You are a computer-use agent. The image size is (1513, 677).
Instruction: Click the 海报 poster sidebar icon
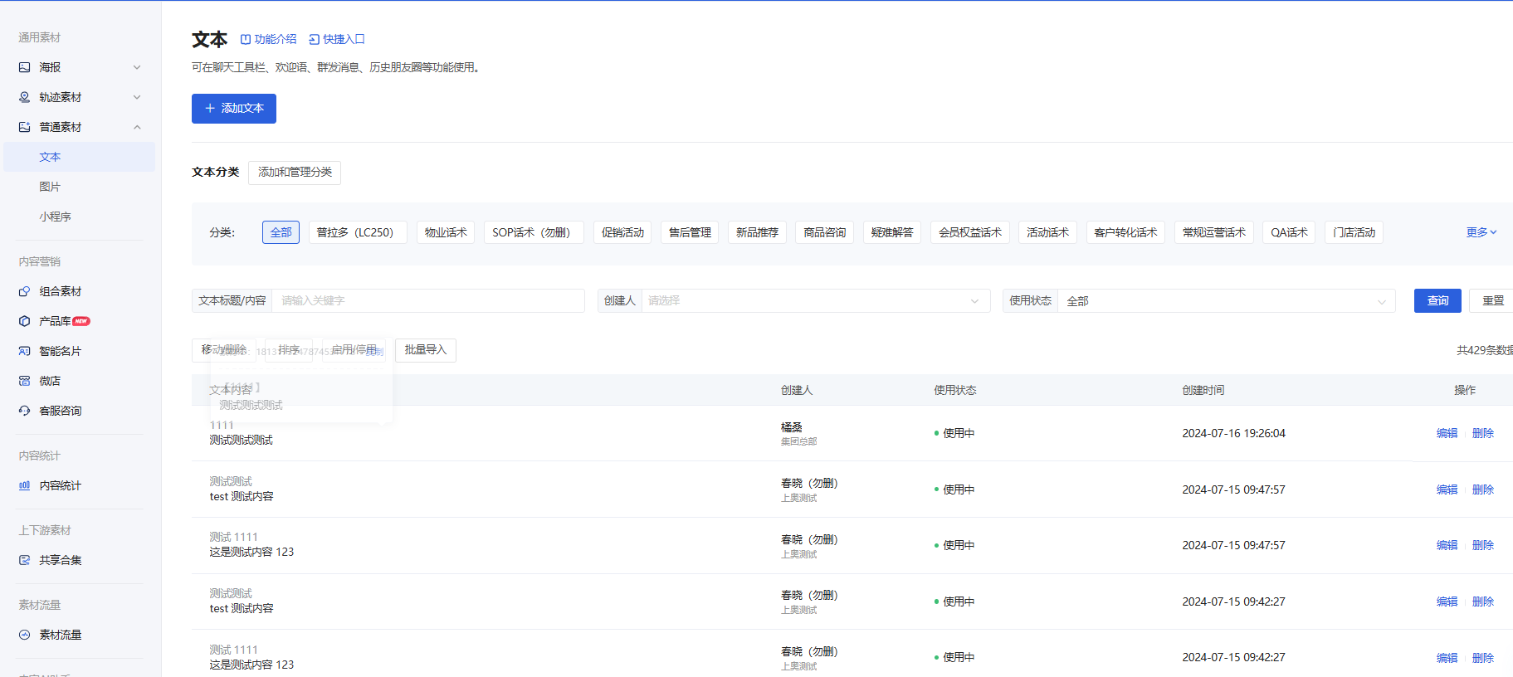tap(25, 67)
